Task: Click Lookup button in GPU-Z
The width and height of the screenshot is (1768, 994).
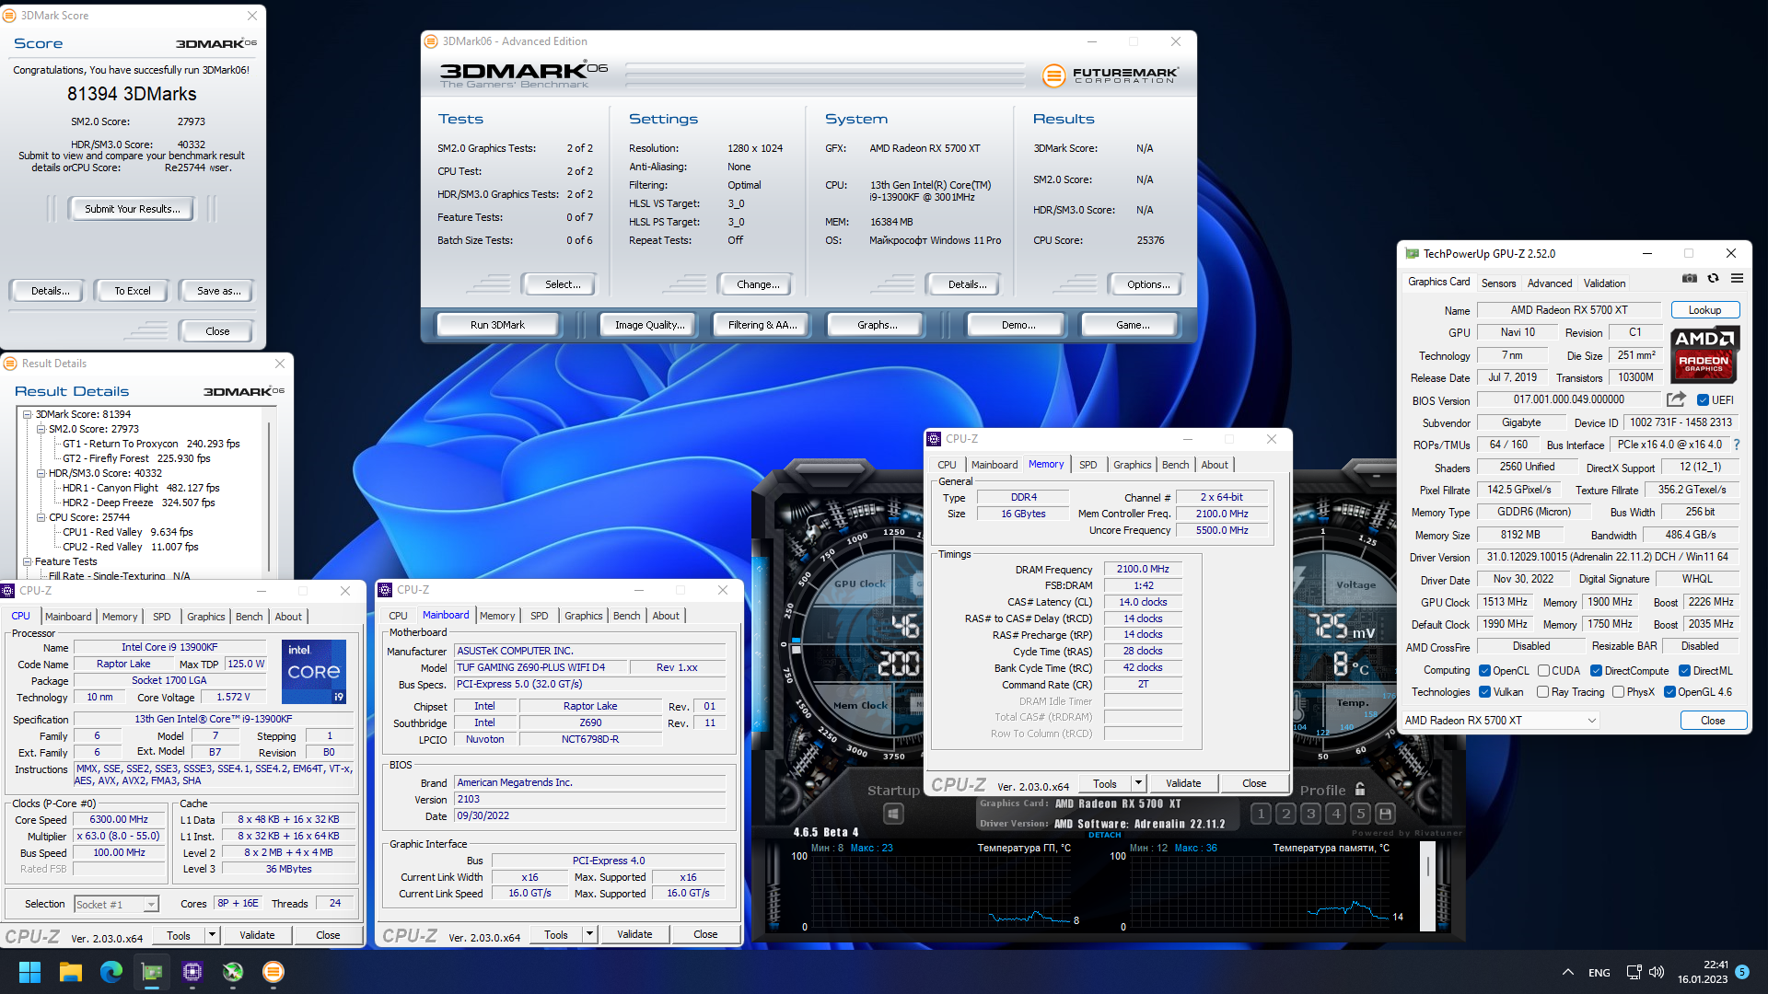Action: point(1704,310)
